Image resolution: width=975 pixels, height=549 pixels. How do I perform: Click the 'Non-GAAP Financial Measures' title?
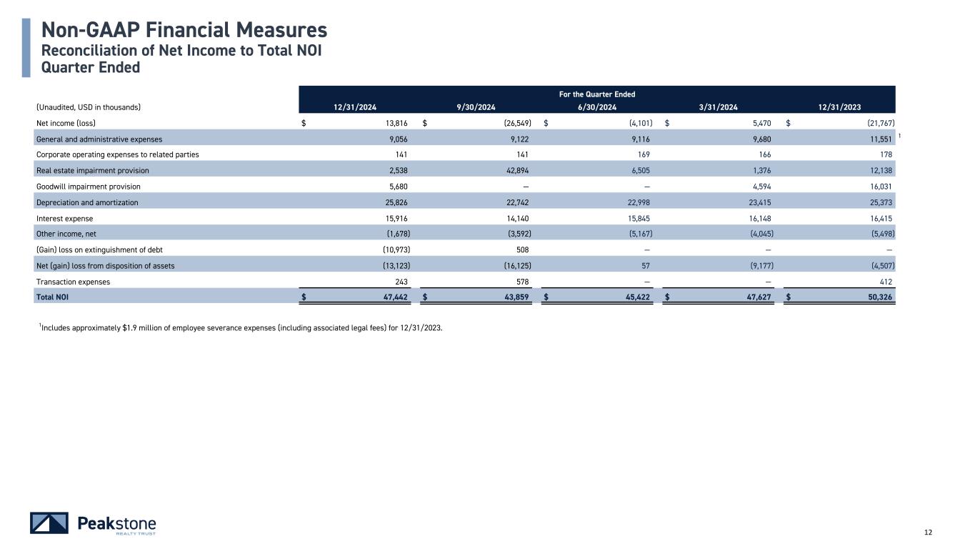tap(184, 30)
